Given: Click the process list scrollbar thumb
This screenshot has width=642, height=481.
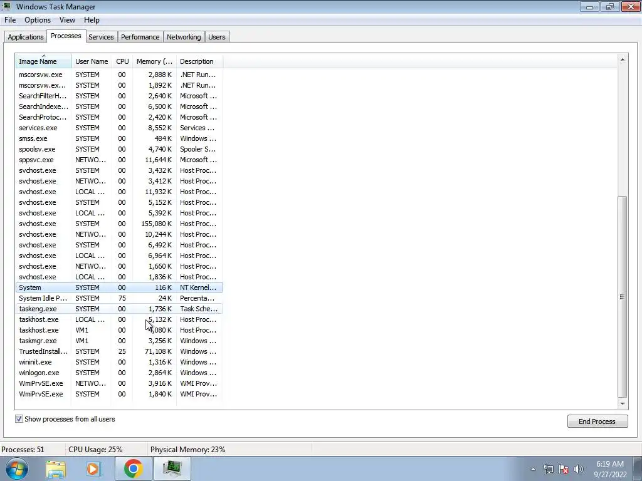Looking at the screenshot, I should [x=623, y=297].
